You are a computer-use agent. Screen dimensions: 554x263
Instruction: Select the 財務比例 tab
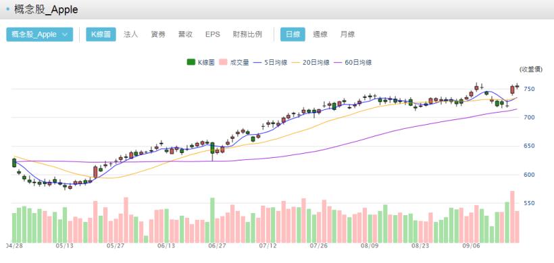(247, 34)
